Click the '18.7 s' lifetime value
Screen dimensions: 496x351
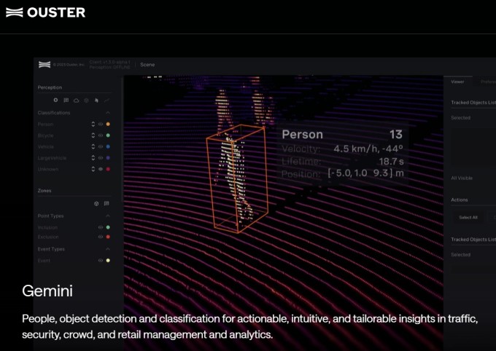tap(391, 162)
